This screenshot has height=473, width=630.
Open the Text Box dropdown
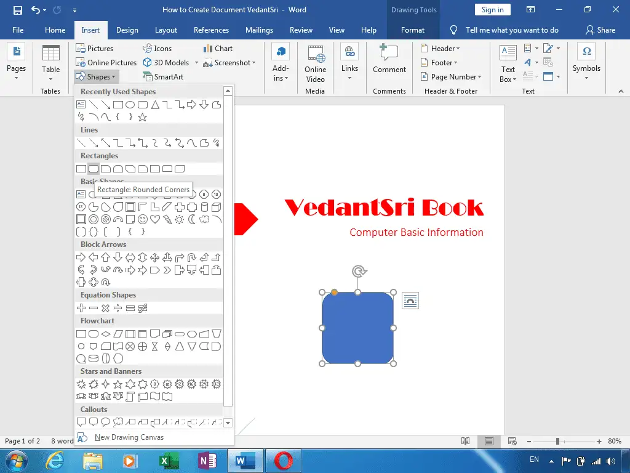pyautogui.click(x=508, y=64)
